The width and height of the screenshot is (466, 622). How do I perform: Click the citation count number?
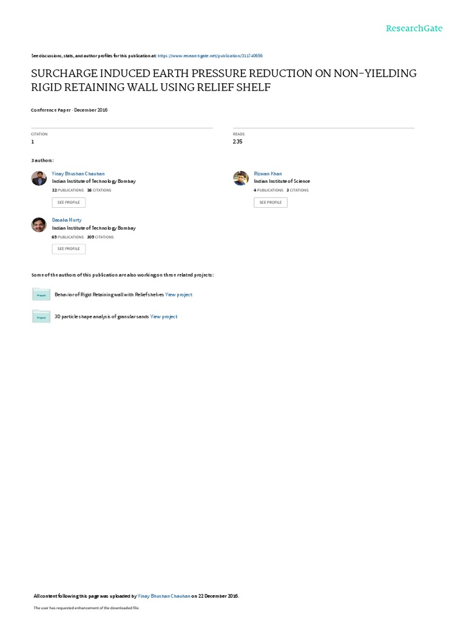pyautogui.click(x=33, y=142)
